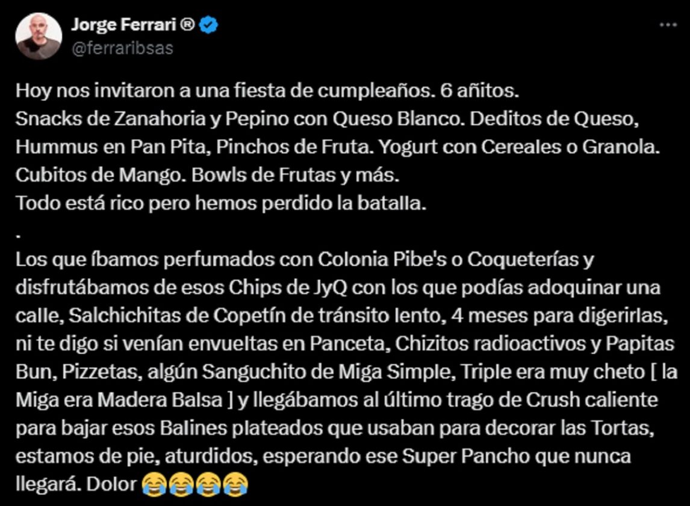The height and width of the screenshot is (506, 690).
Task: Open Jorge Ferrari's profile picture
Action: point(39,36)
